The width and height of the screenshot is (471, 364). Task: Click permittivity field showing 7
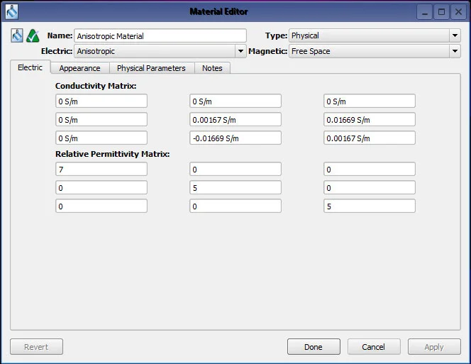(101, 169)
